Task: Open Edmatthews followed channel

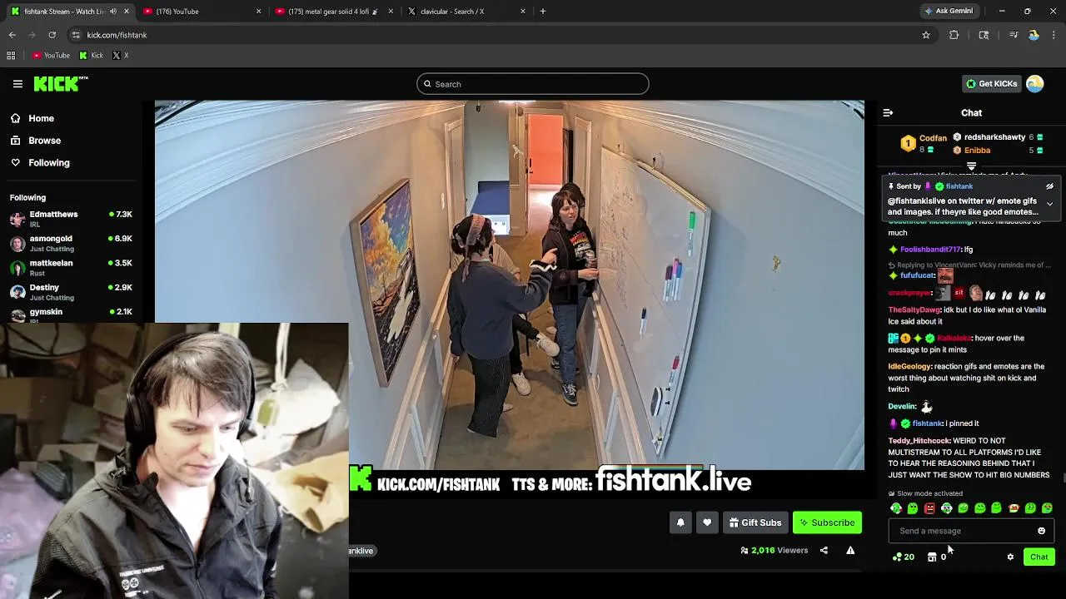Action: [x=72, y=219]
